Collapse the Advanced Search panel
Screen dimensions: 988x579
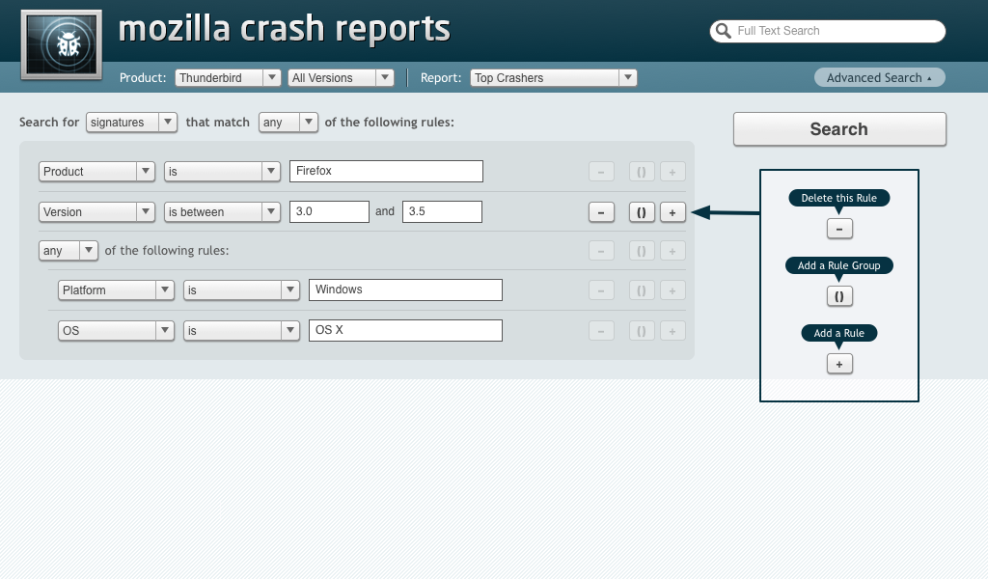880,77
